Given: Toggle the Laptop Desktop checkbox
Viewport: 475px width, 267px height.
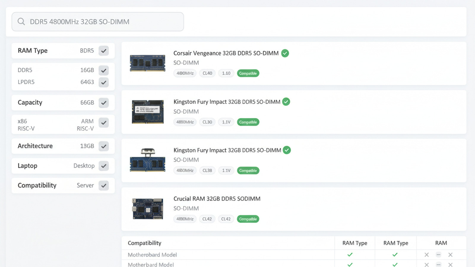Looking at the screenshot, I should click(104, 166).
